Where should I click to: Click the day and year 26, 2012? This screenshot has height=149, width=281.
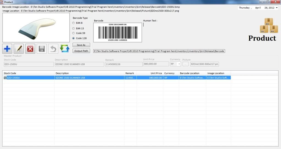[269, 8]
